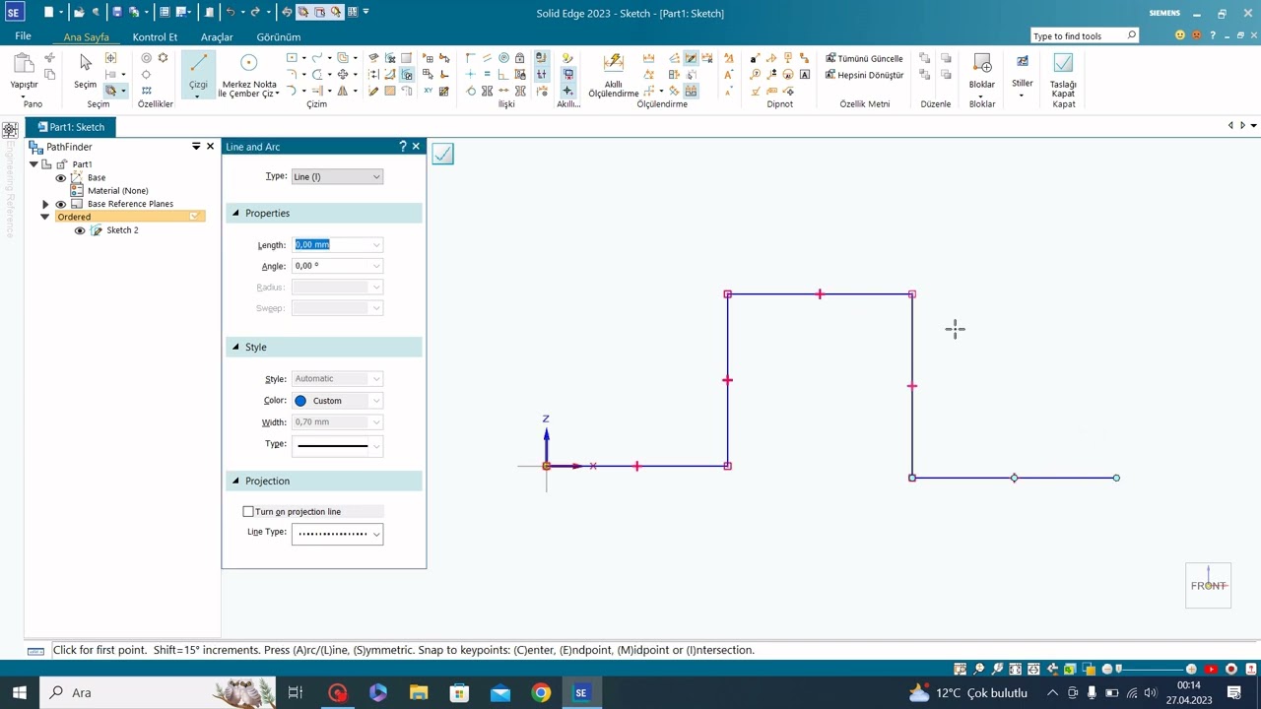Switch to the Kontrol Et ribbon tab

click(155, 37)
